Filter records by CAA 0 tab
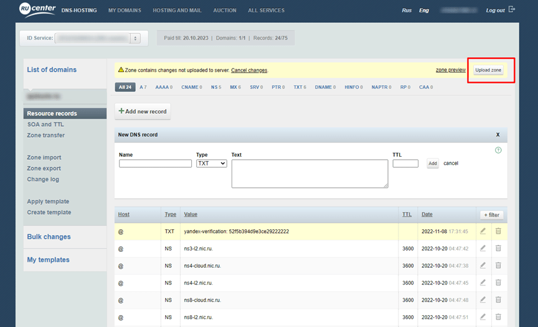Viewport: 538px width, 327px height. (x=426, y=87)
